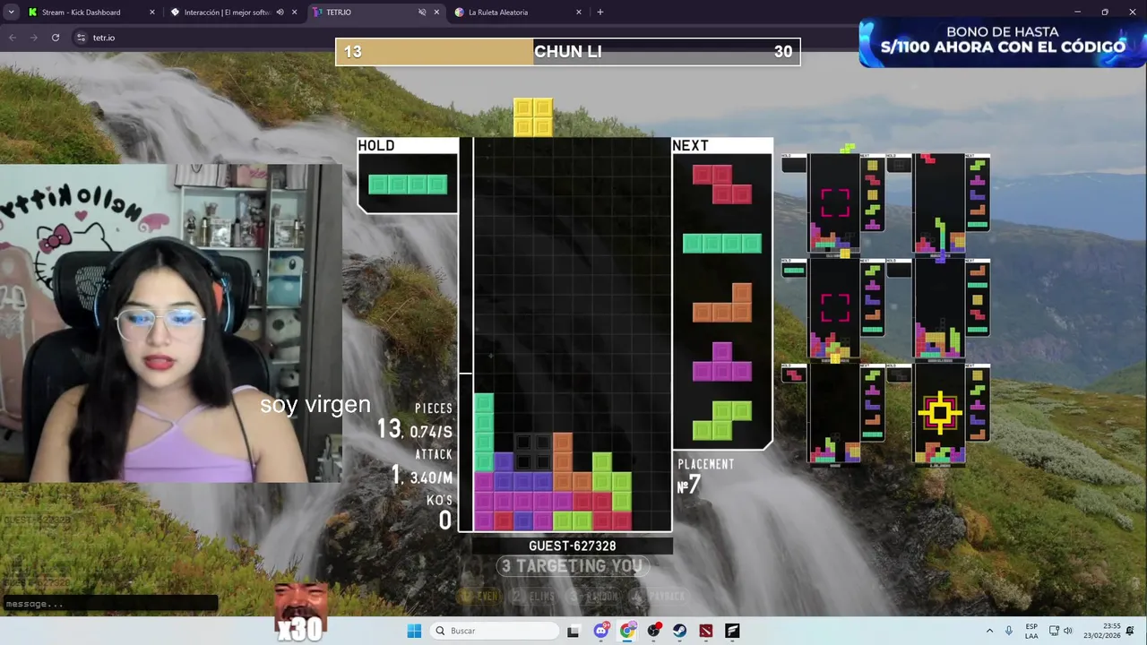Open the black F app on taskbar
1147x645 pixels.
732,631
